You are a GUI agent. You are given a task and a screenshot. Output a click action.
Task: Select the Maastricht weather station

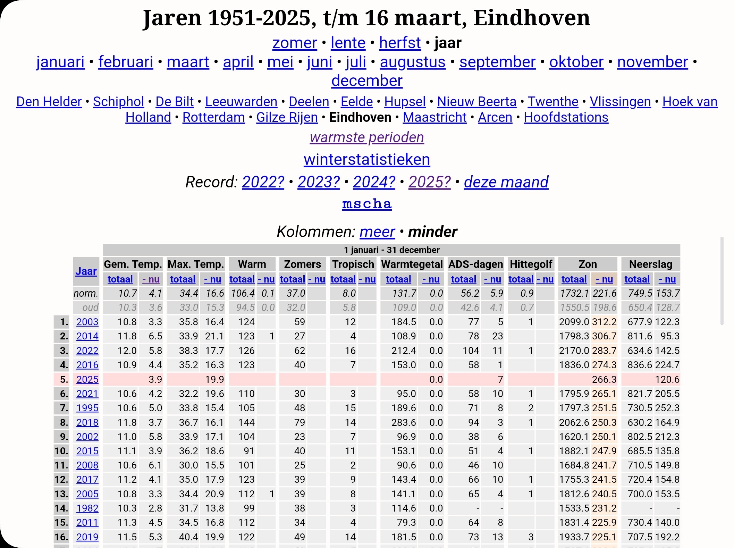pyautogui.click(x=434, y=117)
